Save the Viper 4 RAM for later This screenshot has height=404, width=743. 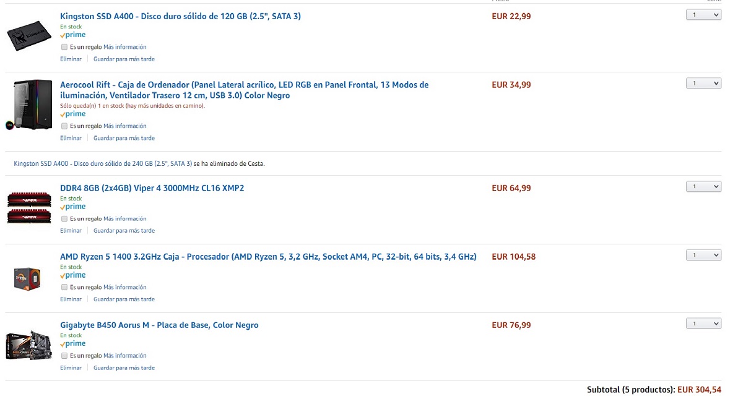[124, 231]
